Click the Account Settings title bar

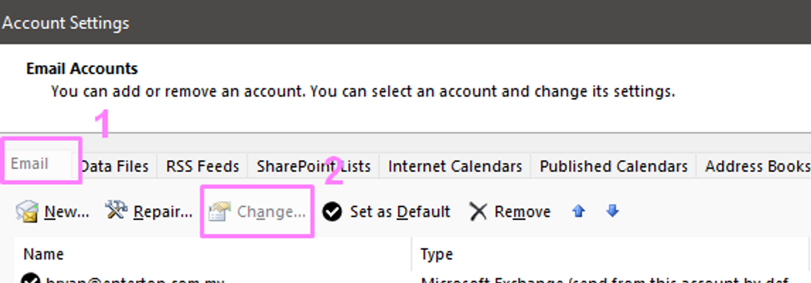coord(405,23)
